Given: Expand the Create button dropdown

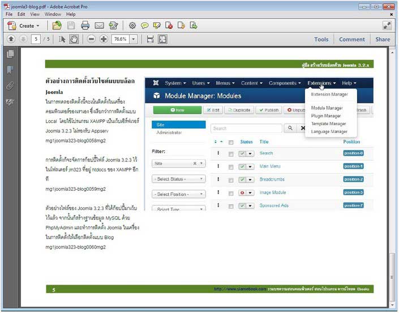Looking at the screenshot, I should click(x=38, y=25).
